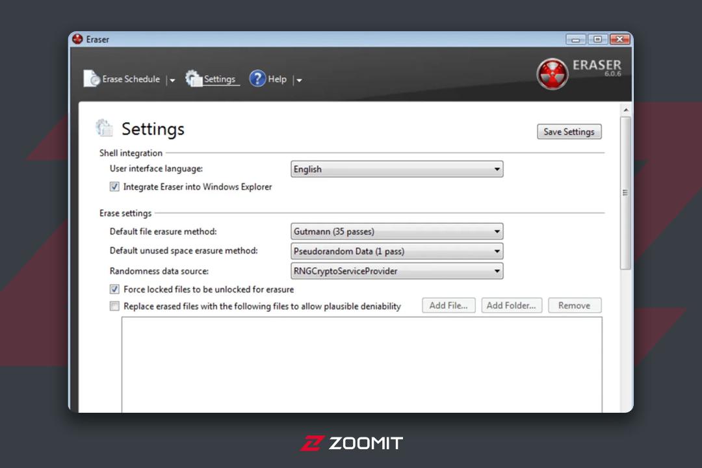Click Add File... button
The height and width of the screenshot is (468, 702).
coord(448,305)
